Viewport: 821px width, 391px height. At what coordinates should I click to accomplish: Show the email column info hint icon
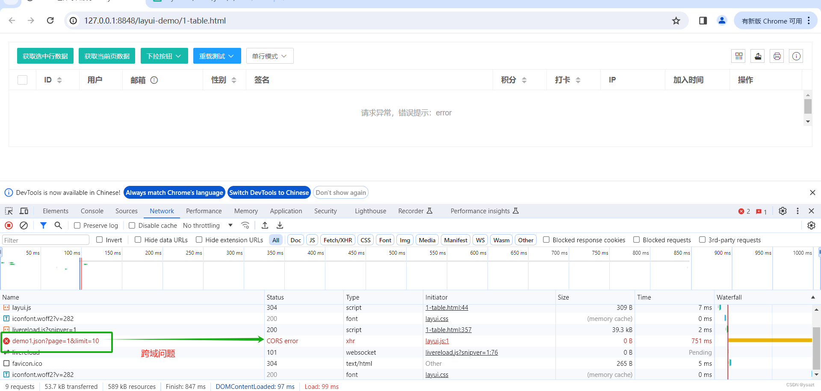[154, 80]
